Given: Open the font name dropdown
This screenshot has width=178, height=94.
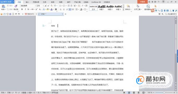Looking at the screenshot, I should (35, 6).
